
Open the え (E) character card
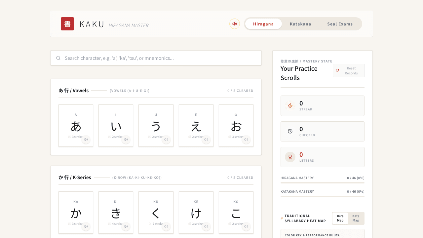click(x=196, y=126)
